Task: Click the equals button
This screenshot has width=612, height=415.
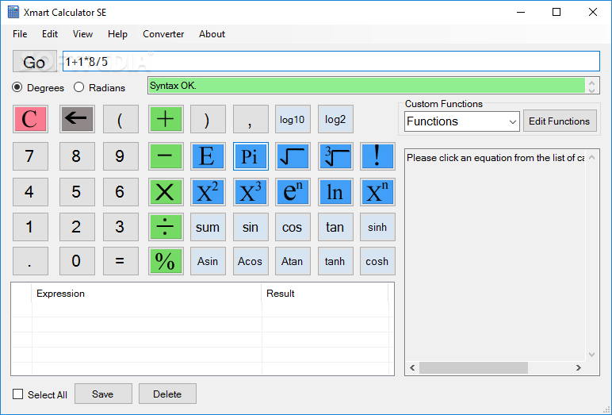Action: pos(120,261)
